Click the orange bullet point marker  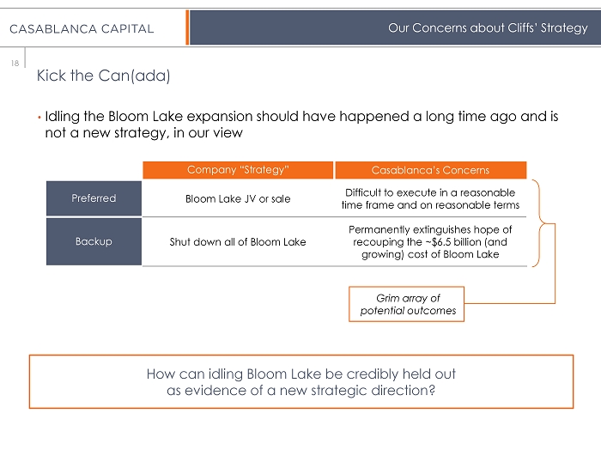click(x=39, y=117)
